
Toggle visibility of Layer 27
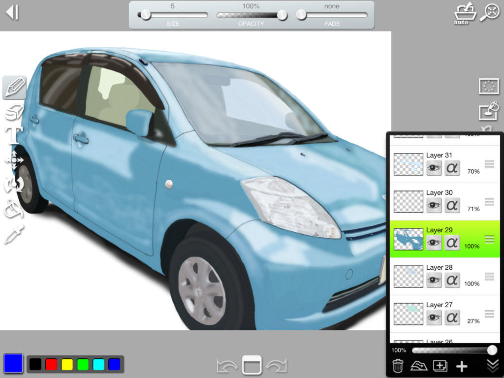(434, 317)
